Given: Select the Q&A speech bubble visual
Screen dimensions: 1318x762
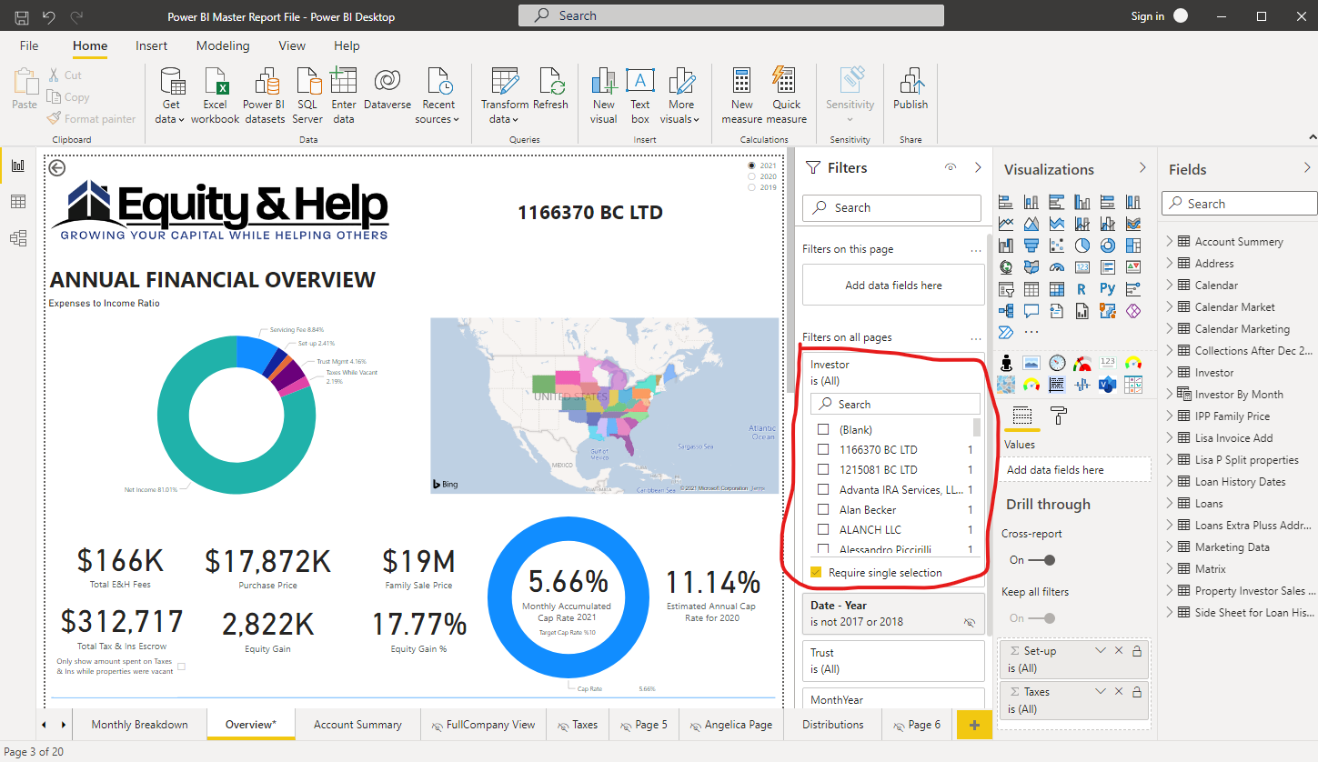Looking at the screenshot, I should pyautogui.click(x=1031, y=311).
